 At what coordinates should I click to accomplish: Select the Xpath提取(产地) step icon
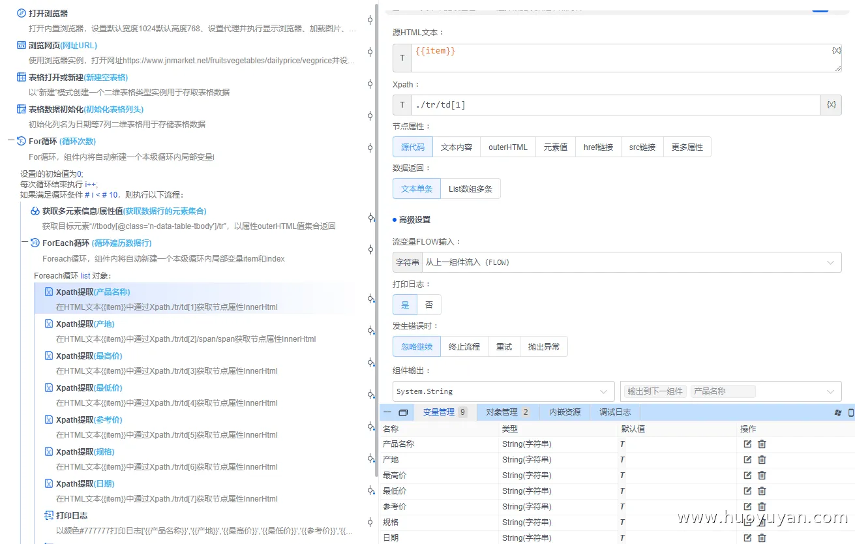click(49, 324)
